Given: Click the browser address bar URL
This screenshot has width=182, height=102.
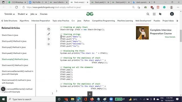Looking at the screenshot, I should pos(54,7).
